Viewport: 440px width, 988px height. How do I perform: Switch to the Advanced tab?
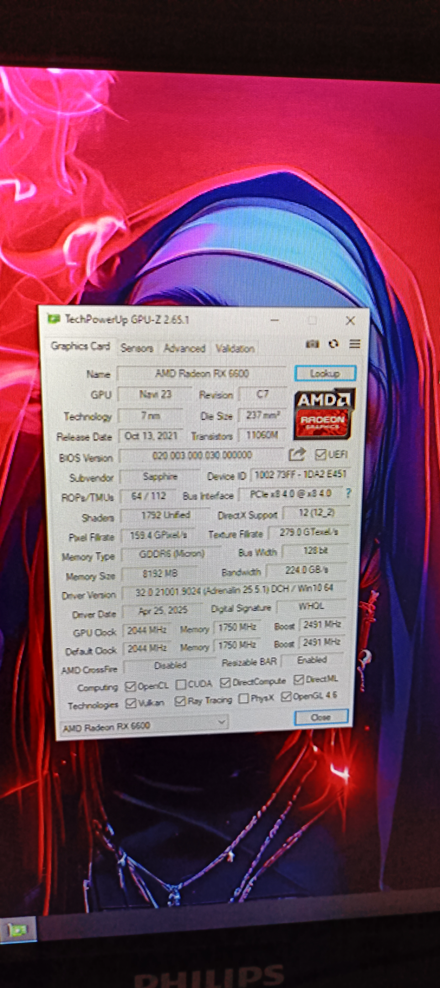184,349
